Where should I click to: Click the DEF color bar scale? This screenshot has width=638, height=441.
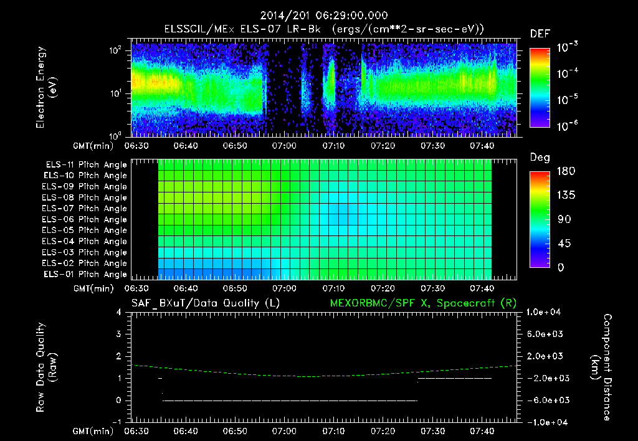[540, 88]
